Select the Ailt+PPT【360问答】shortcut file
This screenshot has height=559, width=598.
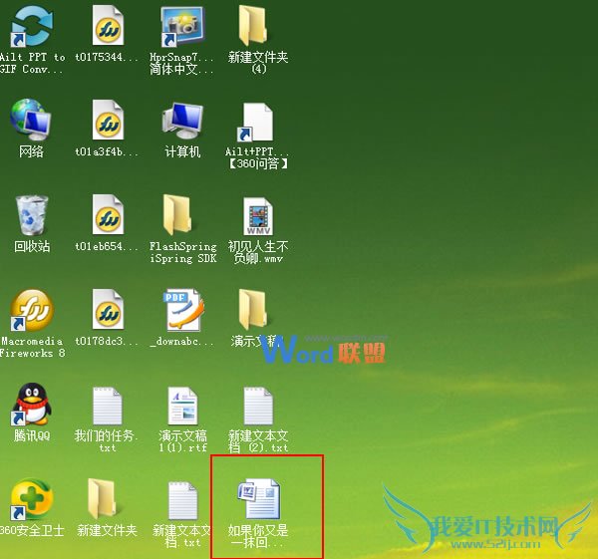255,122
